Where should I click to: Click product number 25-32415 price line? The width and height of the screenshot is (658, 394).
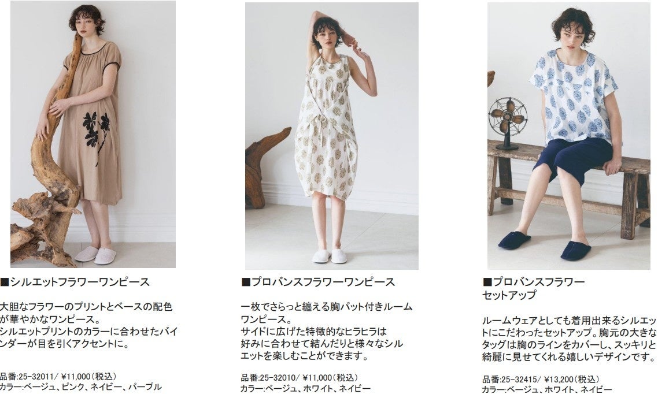541,380
